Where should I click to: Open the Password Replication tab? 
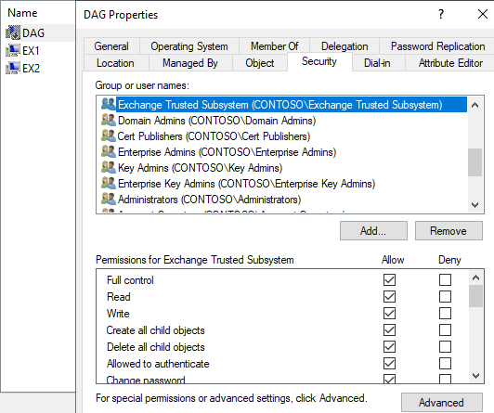[x=437, y=46]
